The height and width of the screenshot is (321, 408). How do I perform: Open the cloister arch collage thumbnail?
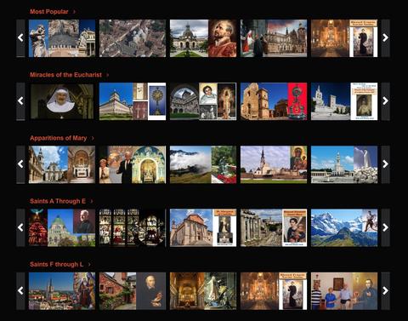203,101
